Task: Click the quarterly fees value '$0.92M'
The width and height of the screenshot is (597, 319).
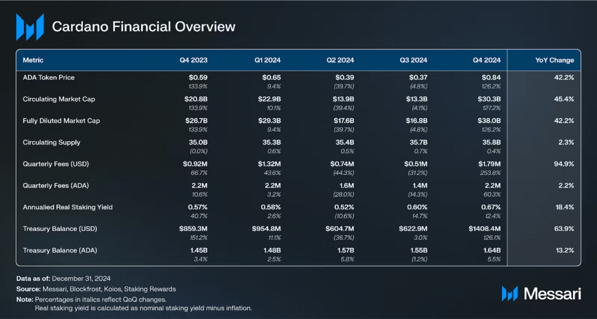Action: click(x=195, y=164)
